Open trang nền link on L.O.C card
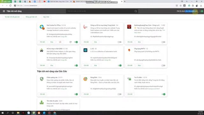The height and width of the screenshot is (115, 204). (107, 60)
